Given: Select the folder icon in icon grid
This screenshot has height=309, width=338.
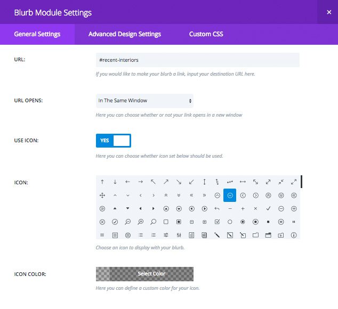Looking at the screenshot, I should pyautogui.click(x=255, y=235).
